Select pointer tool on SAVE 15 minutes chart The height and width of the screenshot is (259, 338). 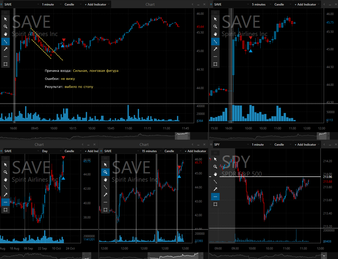point(105,165)
